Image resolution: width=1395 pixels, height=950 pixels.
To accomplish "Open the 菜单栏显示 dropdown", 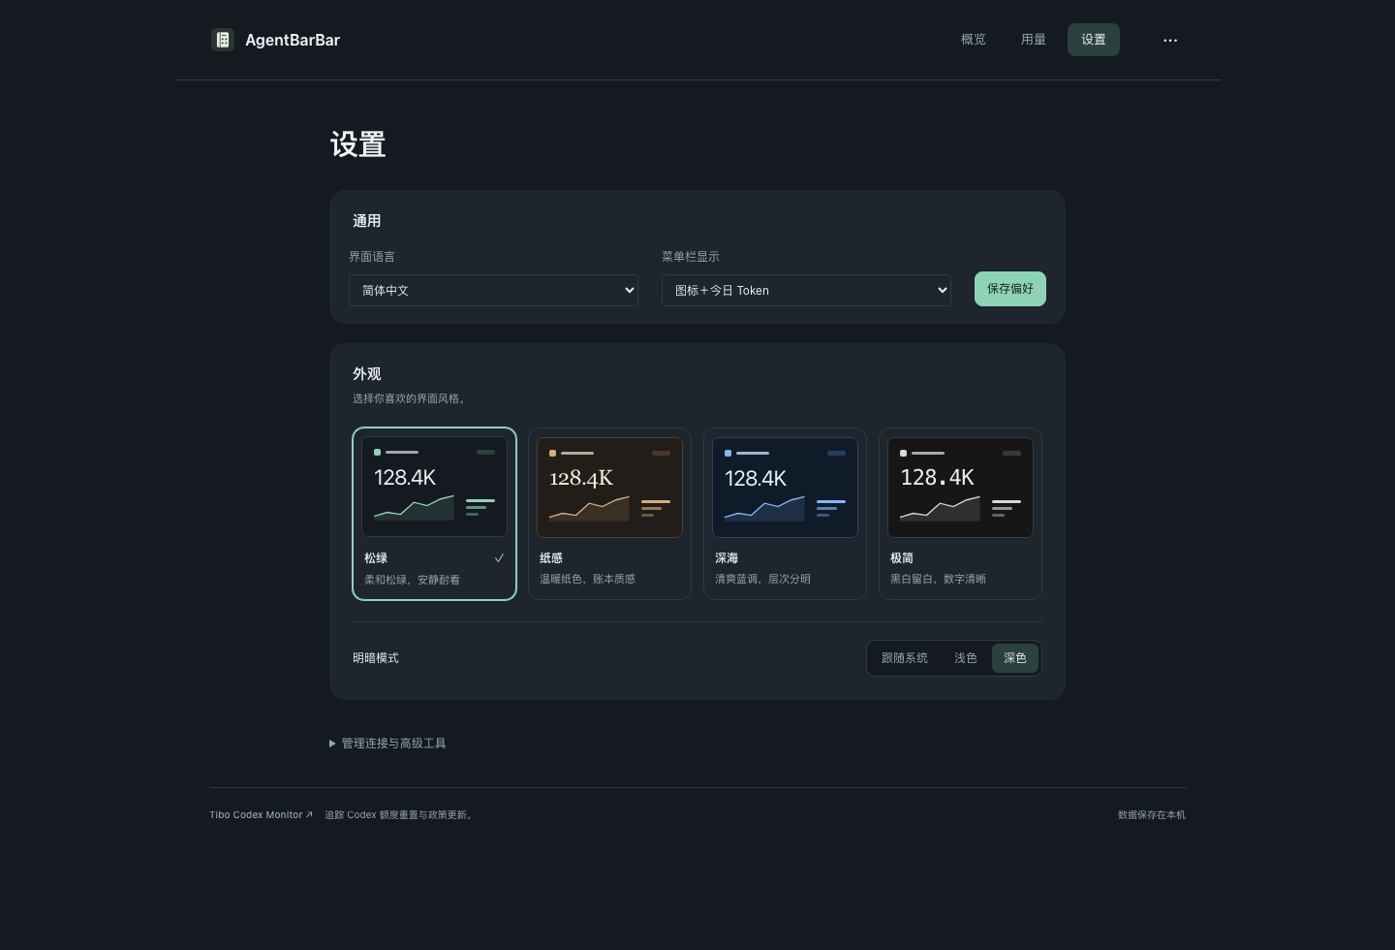I will (806, 290).
